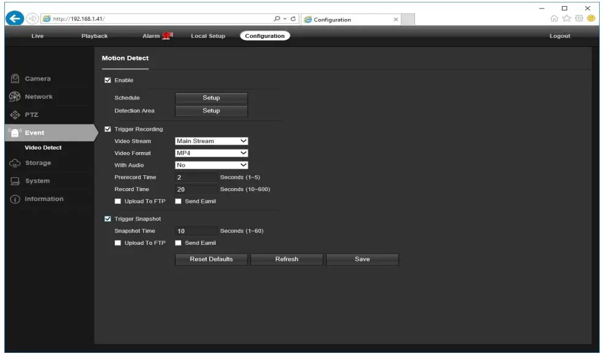The image size is (604, 356).
Task: Click the Prerecord Time input field
Action: (x=196, y=178)
